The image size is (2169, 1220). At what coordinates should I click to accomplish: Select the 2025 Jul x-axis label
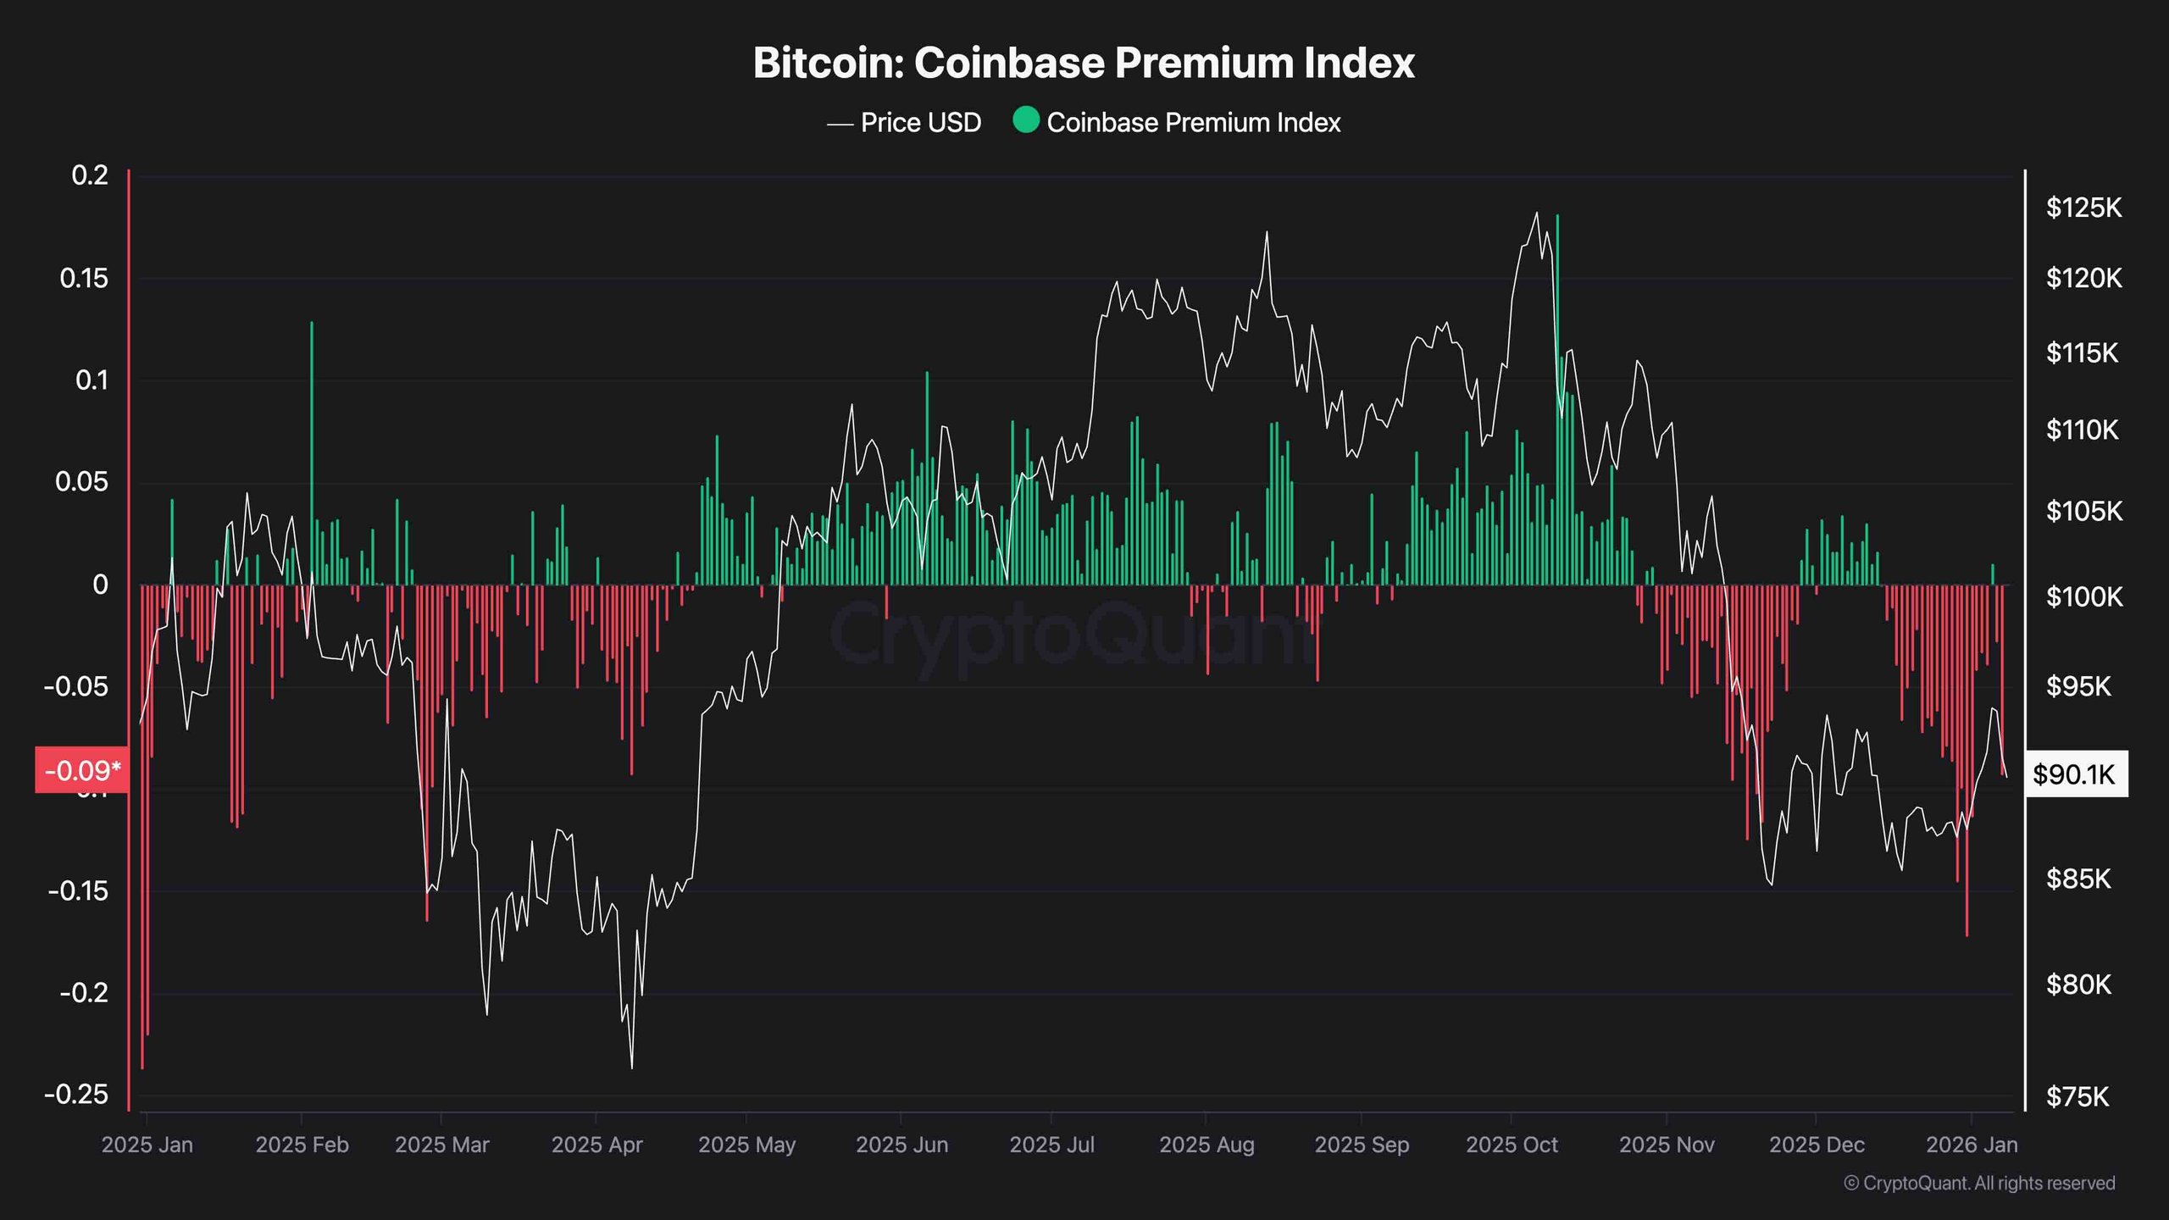[1051, 1145]
